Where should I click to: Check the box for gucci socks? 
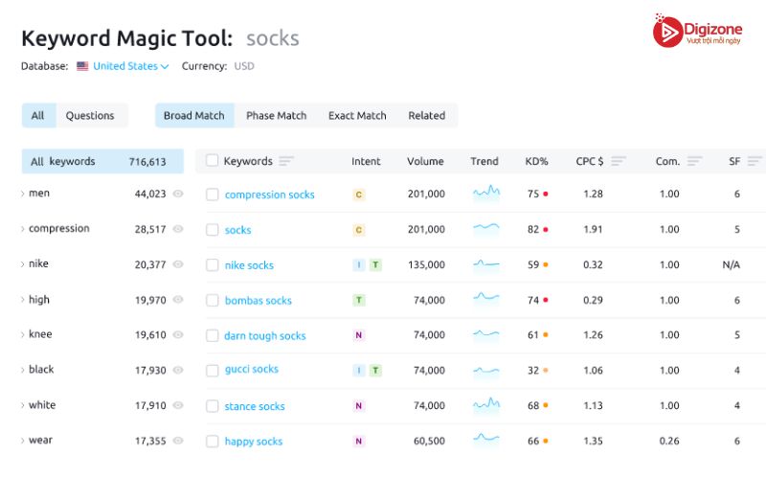(212, 371)
